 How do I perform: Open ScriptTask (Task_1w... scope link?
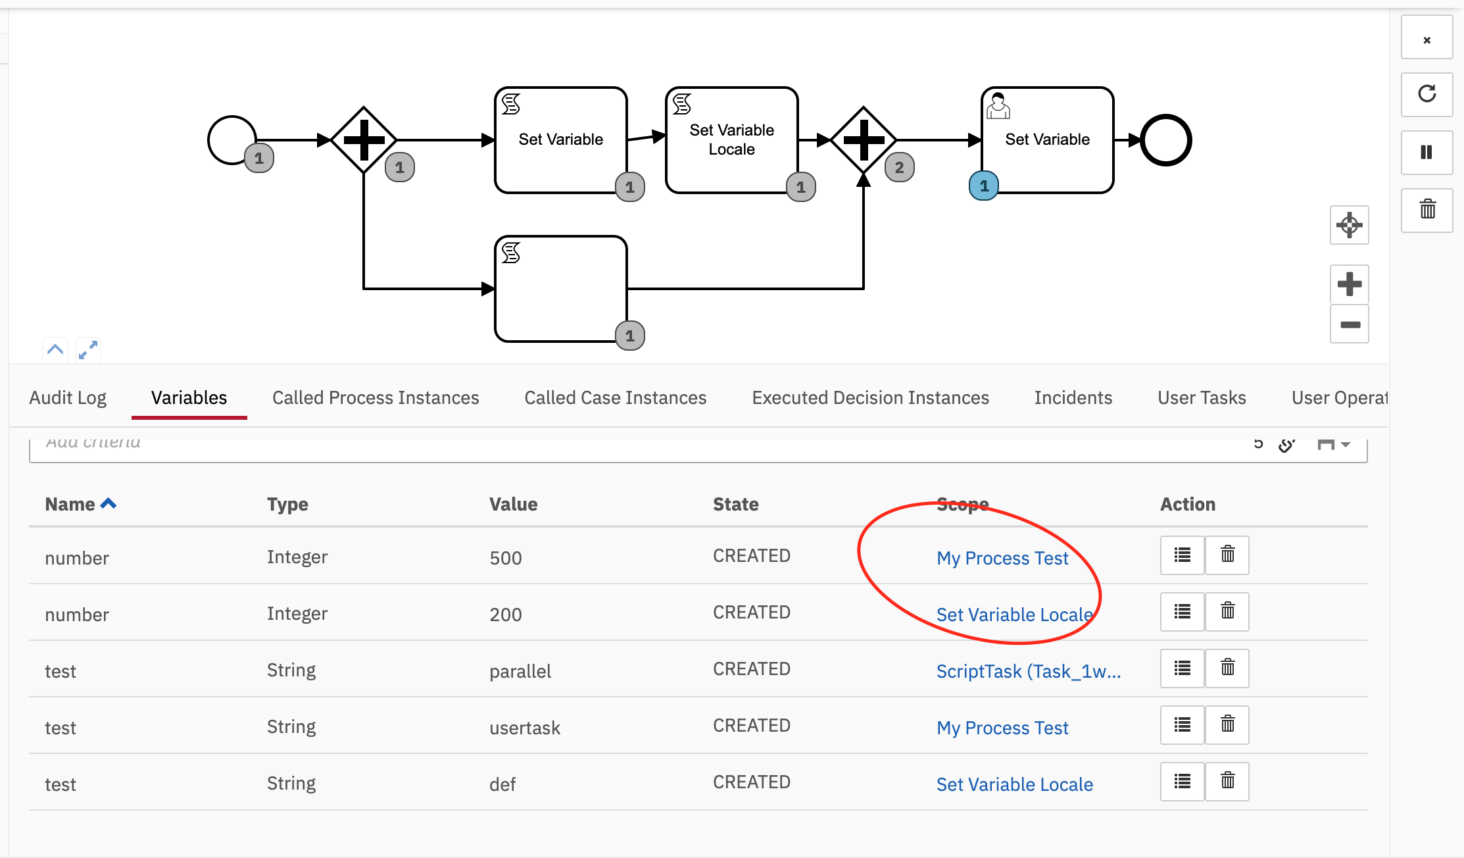point(1028,671)
